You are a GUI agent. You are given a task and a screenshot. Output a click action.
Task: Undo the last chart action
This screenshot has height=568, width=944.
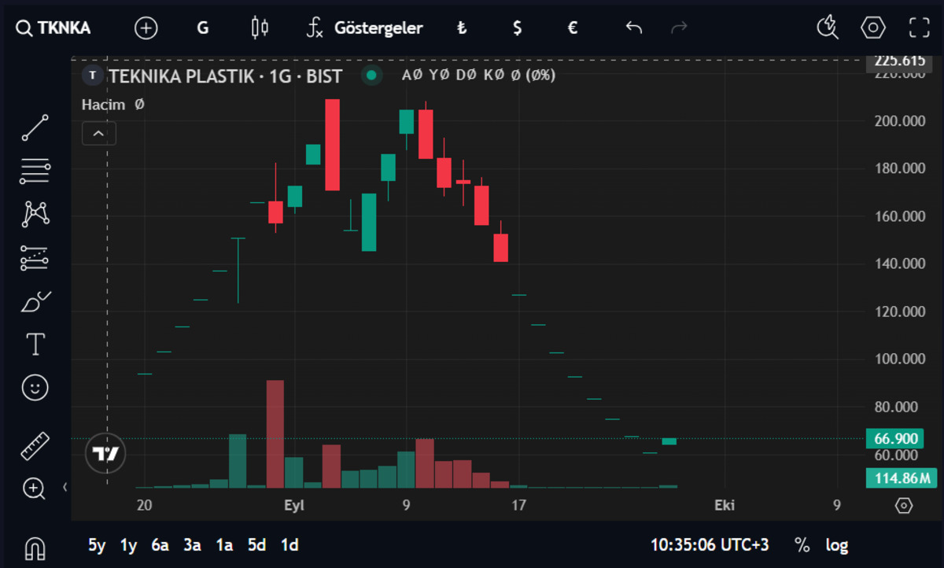point(634,28)
